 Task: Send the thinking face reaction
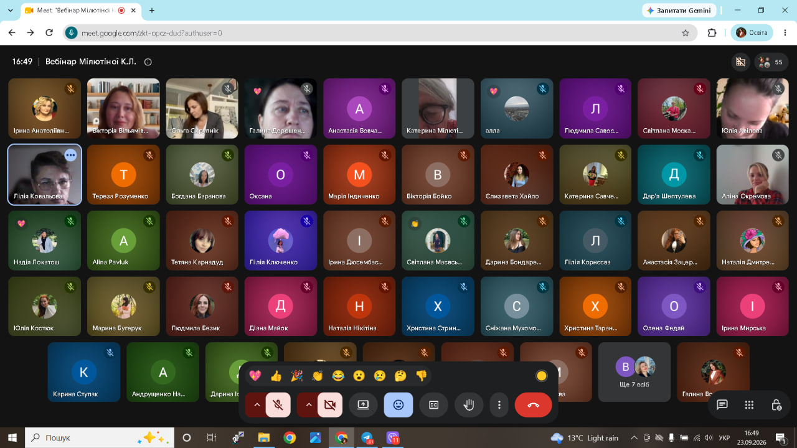pos(400,376)
